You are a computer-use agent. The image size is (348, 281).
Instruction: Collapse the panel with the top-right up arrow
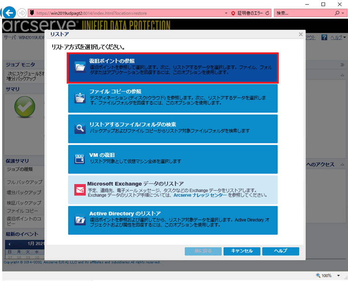click(343, 75)
